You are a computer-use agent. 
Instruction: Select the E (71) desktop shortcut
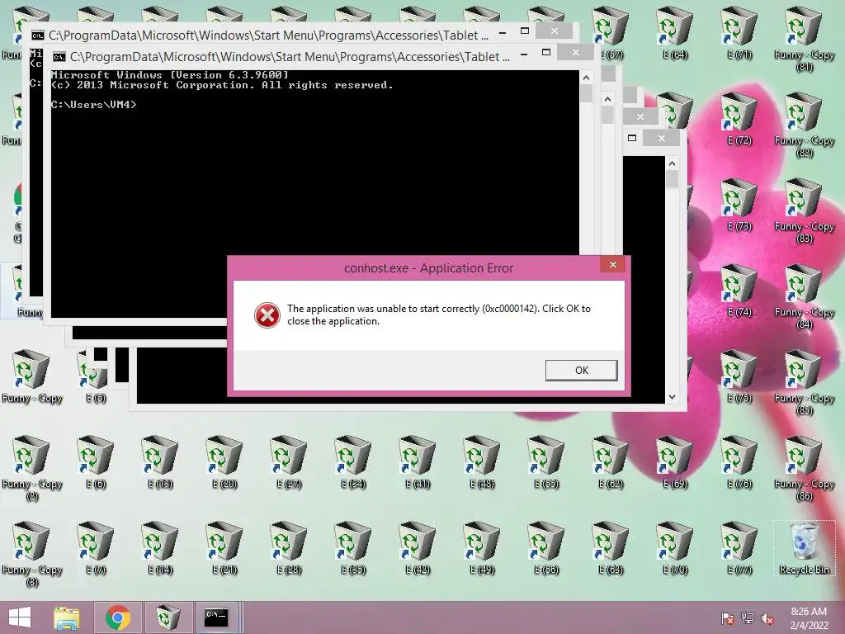pyautogui.click(x=739, y=32)
